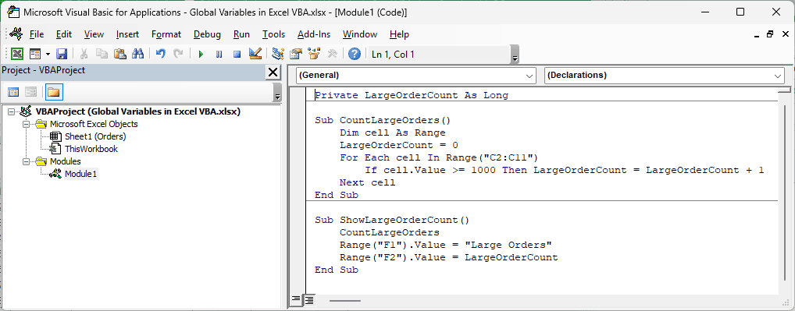This screenshot has width=795, height=311.
Task: Undo the last action
Action: coord(161,54)
